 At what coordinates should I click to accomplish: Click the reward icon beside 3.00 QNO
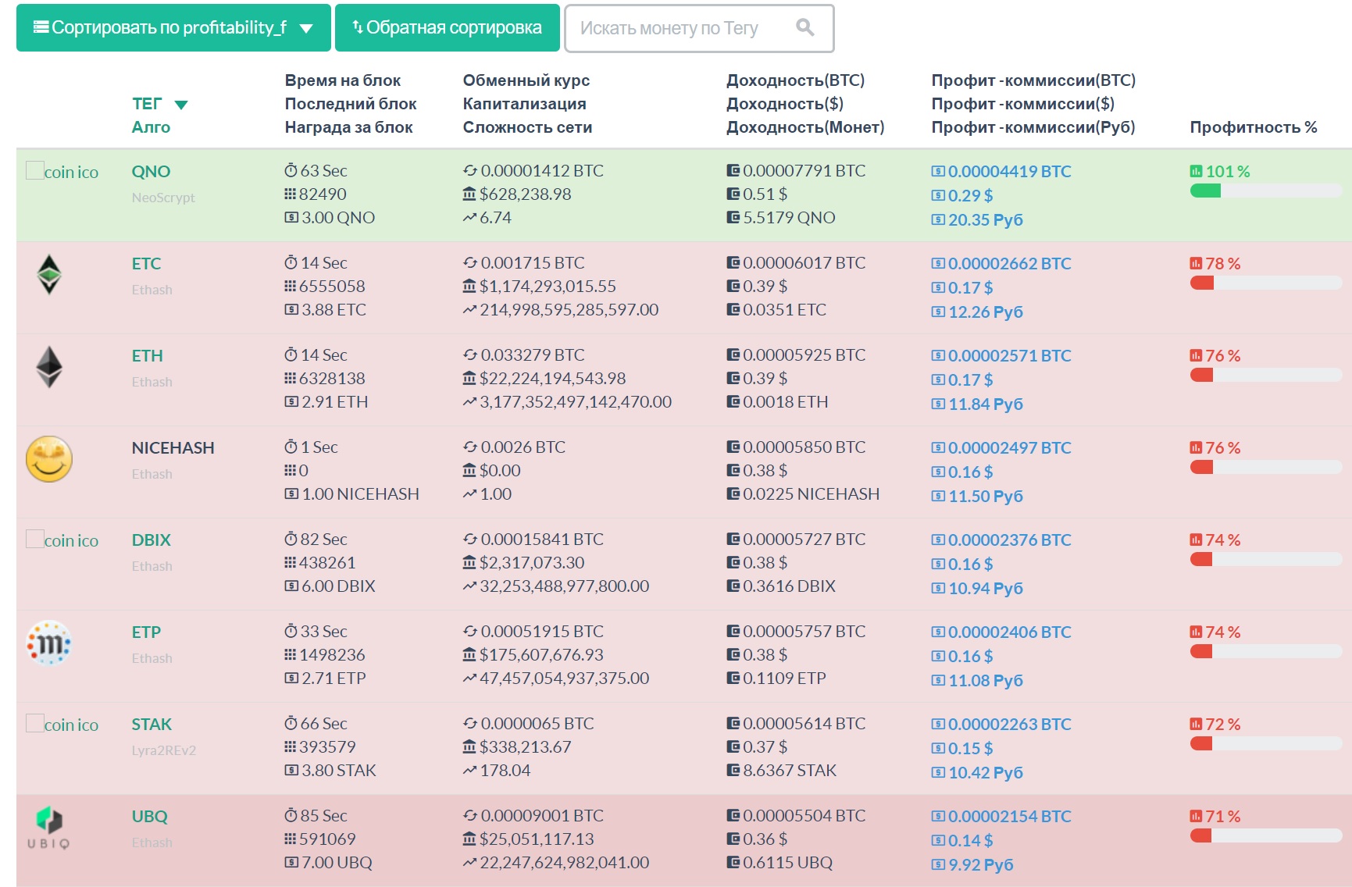tap(291, 218)
